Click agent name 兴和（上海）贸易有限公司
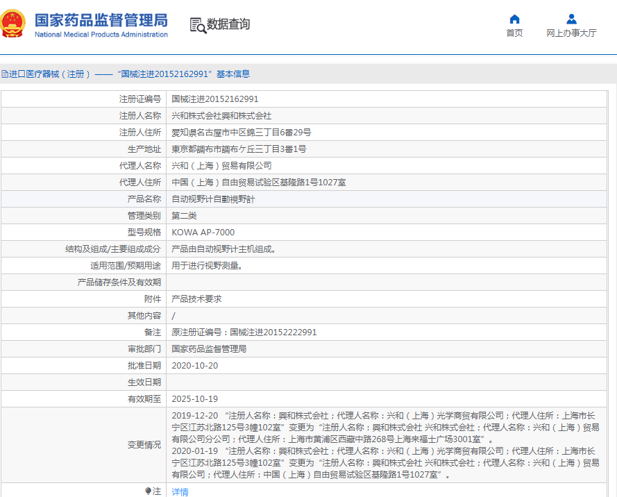This screenshot has height=497, width=617. pos(221,166)
